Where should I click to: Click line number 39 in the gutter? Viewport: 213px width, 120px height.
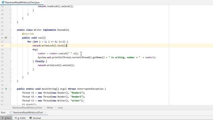point(2,89)
